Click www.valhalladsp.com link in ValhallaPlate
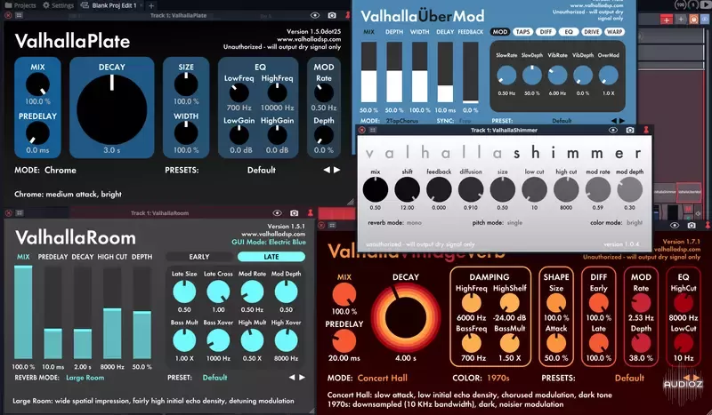Viewport: 712px width, 415px height. point(309,39)
